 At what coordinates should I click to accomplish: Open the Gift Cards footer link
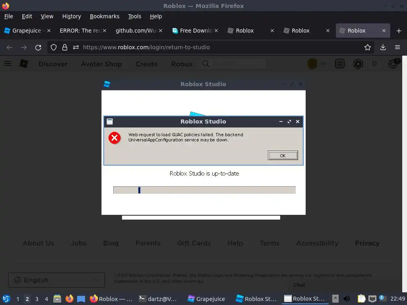coord(194,243)
